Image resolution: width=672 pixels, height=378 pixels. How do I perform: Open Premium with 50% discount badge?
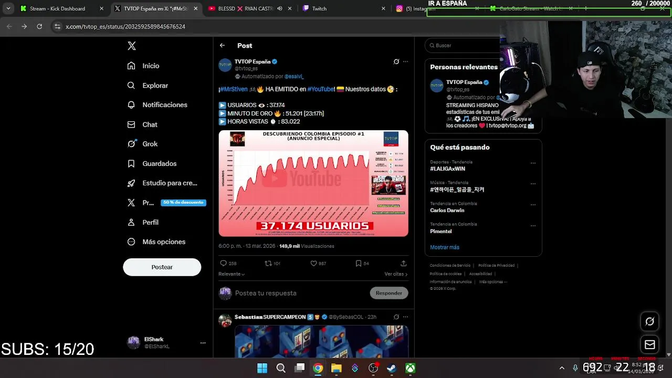coord(166,203)
